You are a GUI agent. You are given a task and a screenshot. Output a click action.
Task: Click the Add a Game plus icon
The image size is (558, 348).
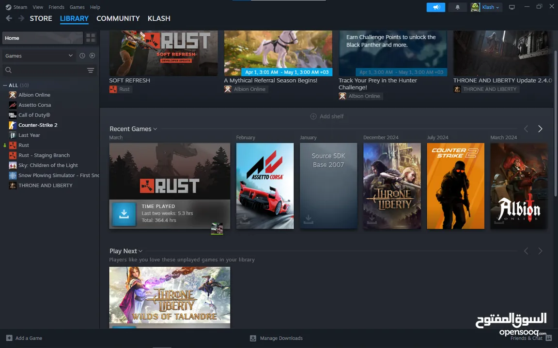(x=9, y=338)
